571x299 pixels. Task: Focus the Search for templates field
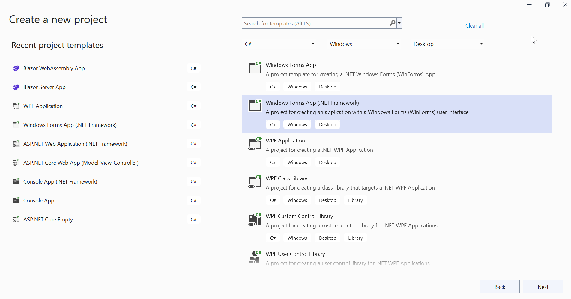pyautogui.click(x=315, y=23)
